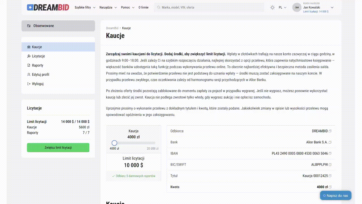Screen dimensions: 362x204
Task: Click the Jan user avatar
Action: coord(297,7)
